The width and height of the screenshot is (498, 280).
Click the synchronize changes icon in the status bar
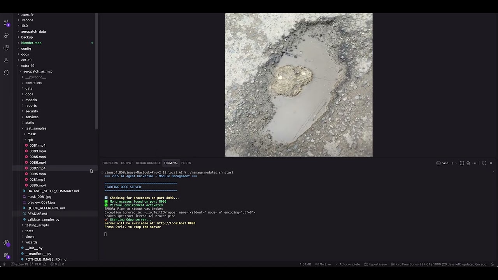tap(44, 264)
